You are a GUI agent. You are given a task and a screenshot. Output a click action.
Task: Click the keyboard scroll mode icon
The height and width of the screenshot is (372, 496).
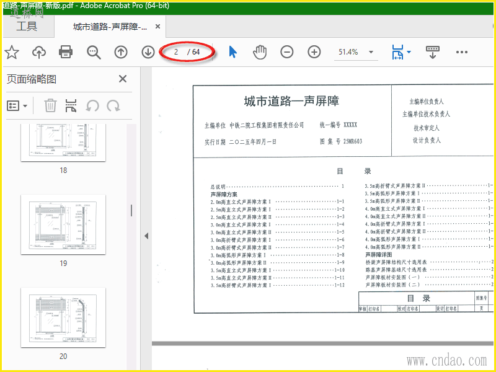tap(433, 52)
